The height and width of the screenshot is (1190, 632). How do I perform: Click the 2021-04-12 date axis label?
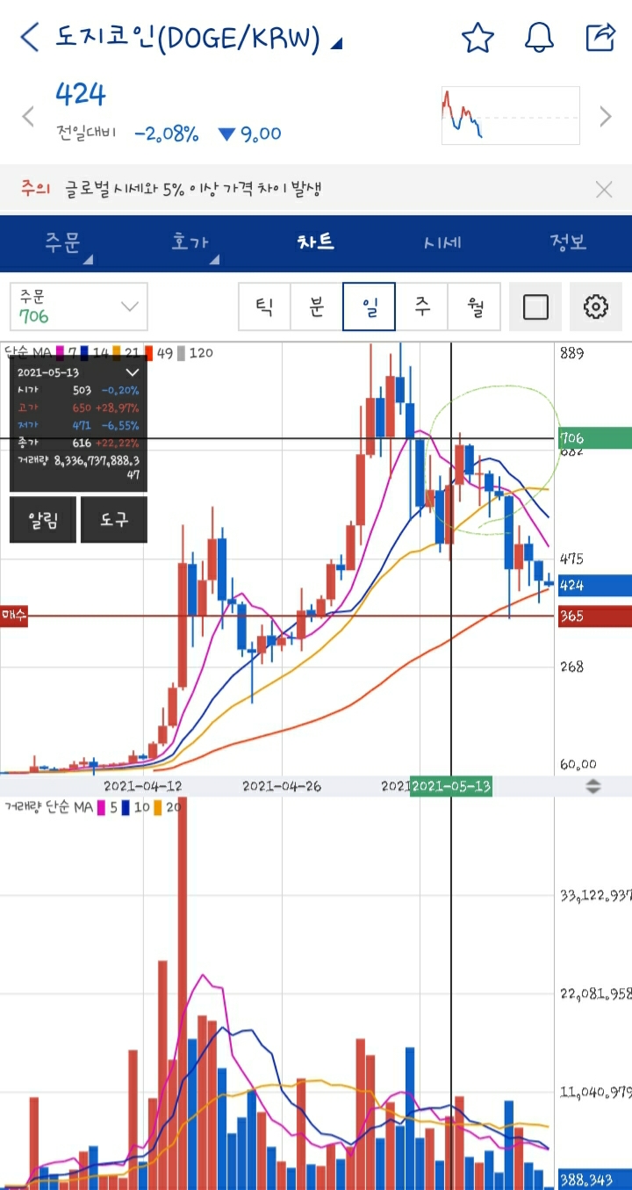[143, 786]
